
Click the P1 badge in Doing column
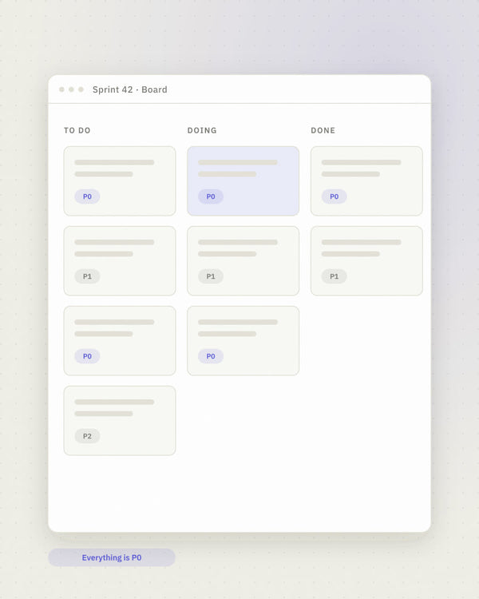(211, 276)
